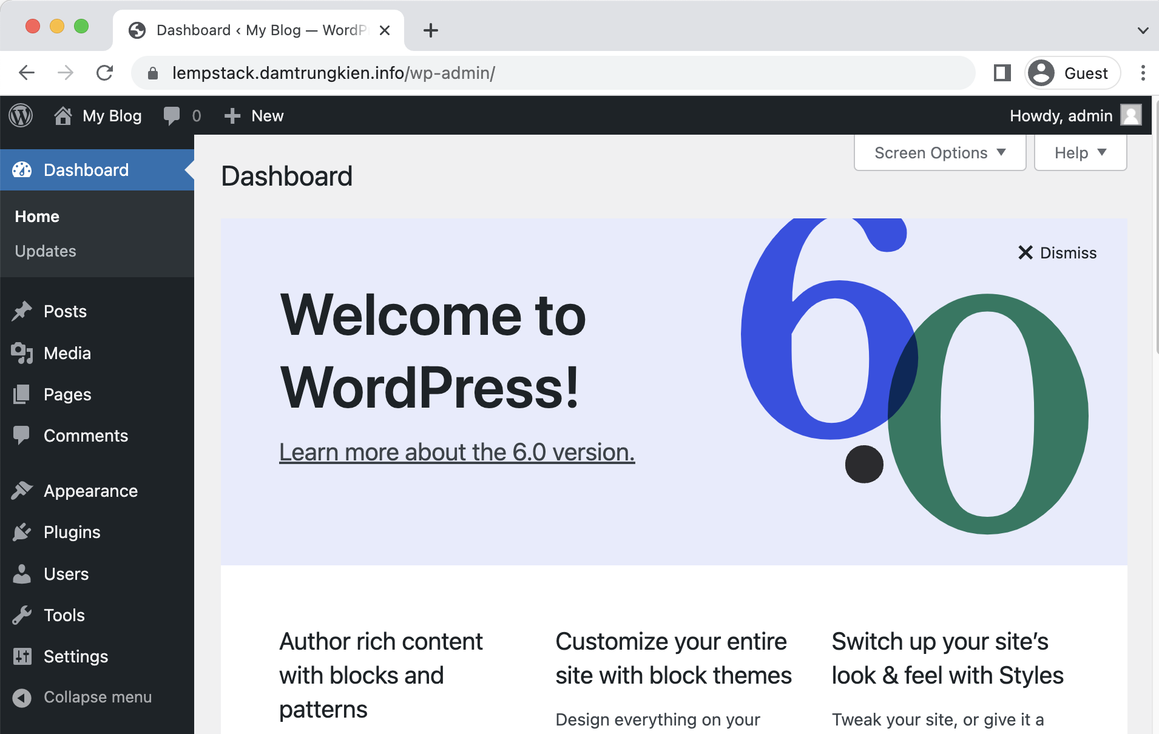
Task: Click the Pages icon in sidebar
Action: [x=22, y=394]
